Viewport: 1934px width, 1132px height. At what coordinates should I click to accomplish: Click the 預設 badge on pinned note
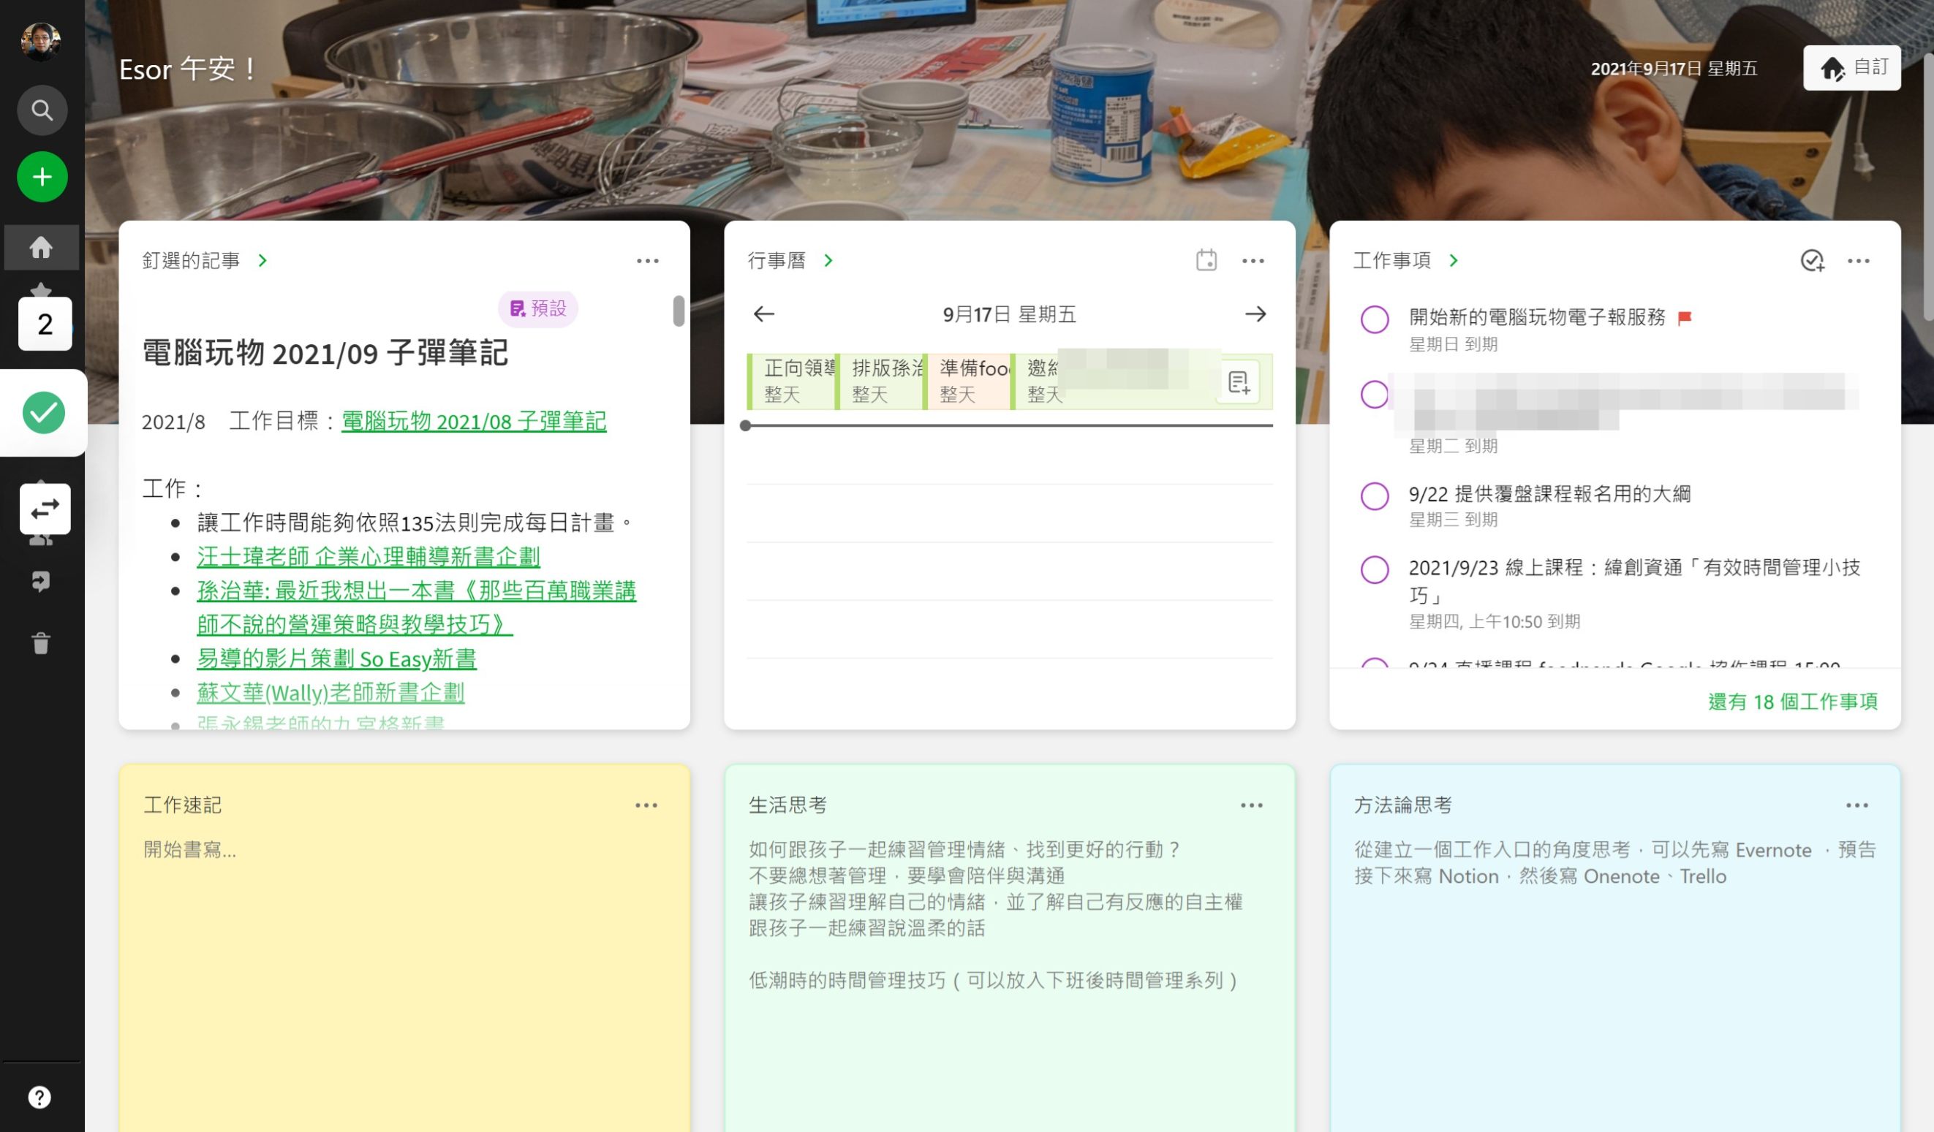pos(538,309)
